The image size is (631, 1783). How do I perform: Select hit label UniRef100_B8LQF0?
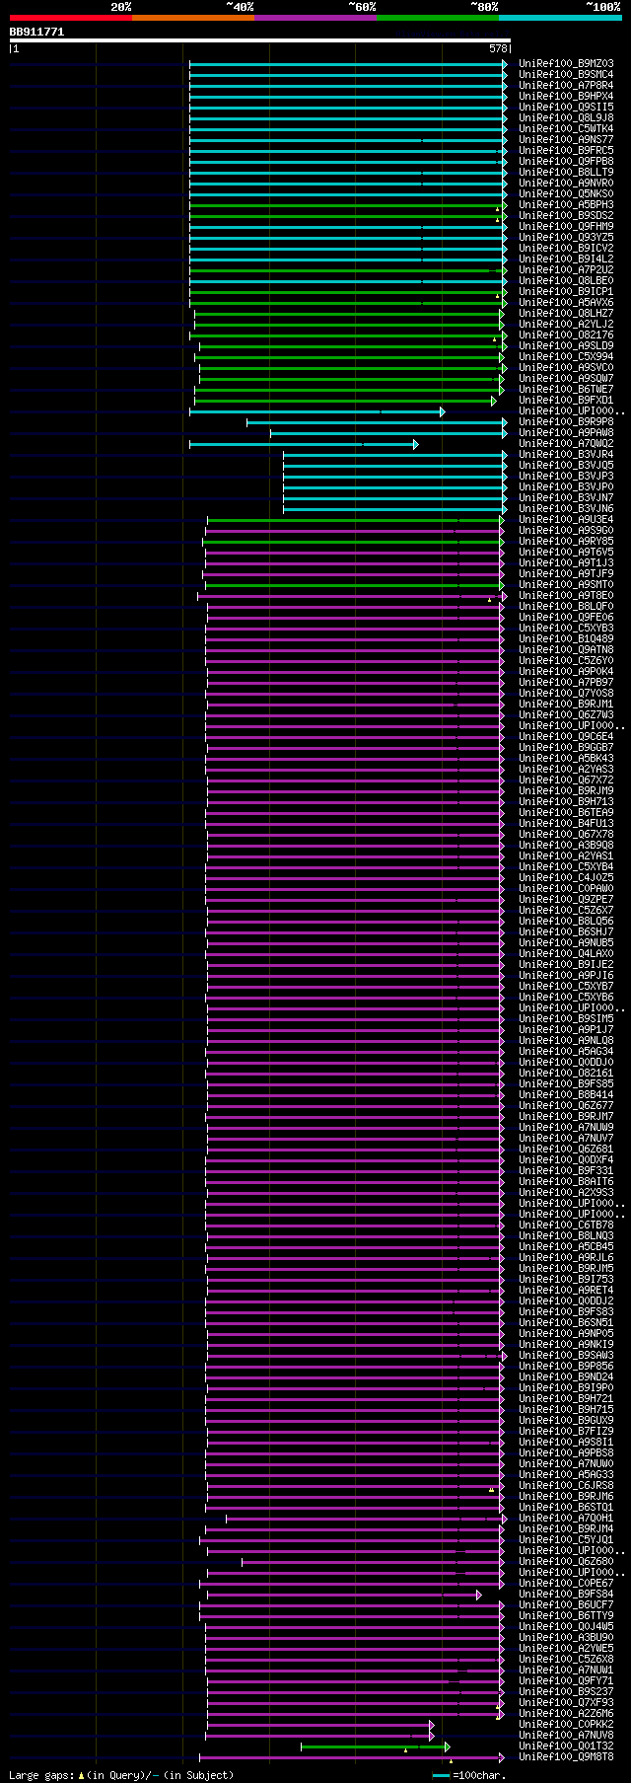click(566, 607)
